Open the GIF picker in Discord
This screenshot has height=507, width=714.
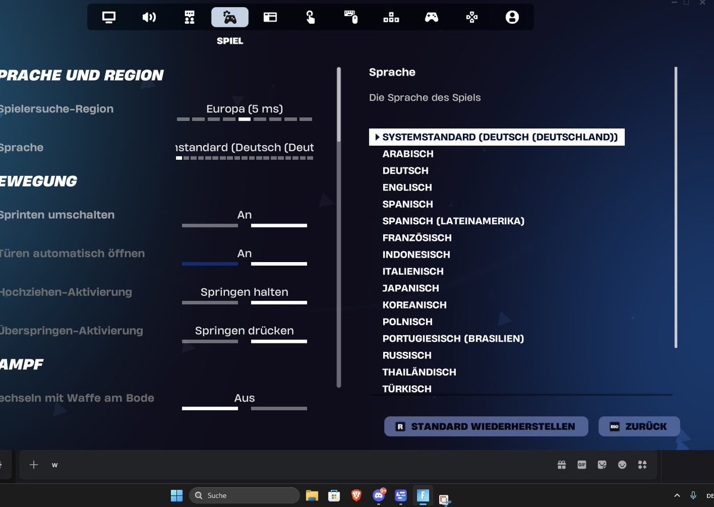pyautogui.click(x=582, y=465)
